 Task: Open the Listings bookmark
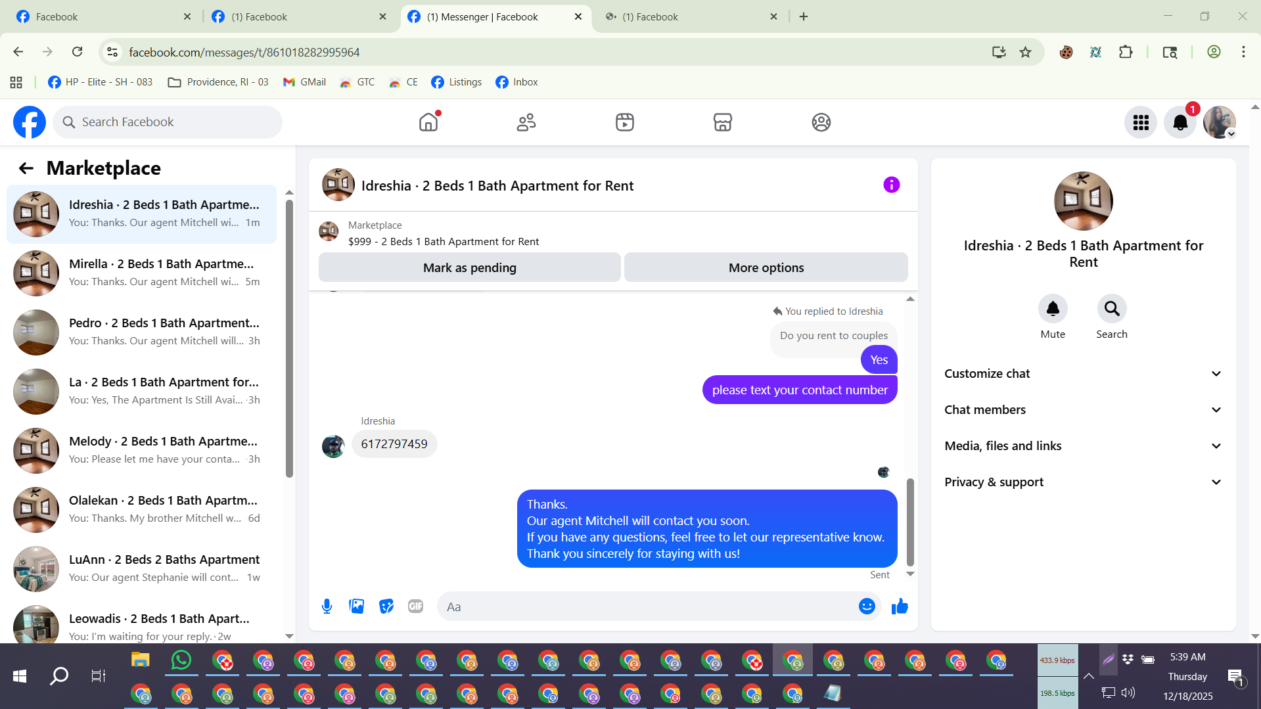[457, 82]
